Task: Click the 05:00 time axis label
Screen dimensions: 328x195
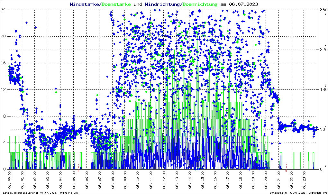Action: [x=74, y=180]
